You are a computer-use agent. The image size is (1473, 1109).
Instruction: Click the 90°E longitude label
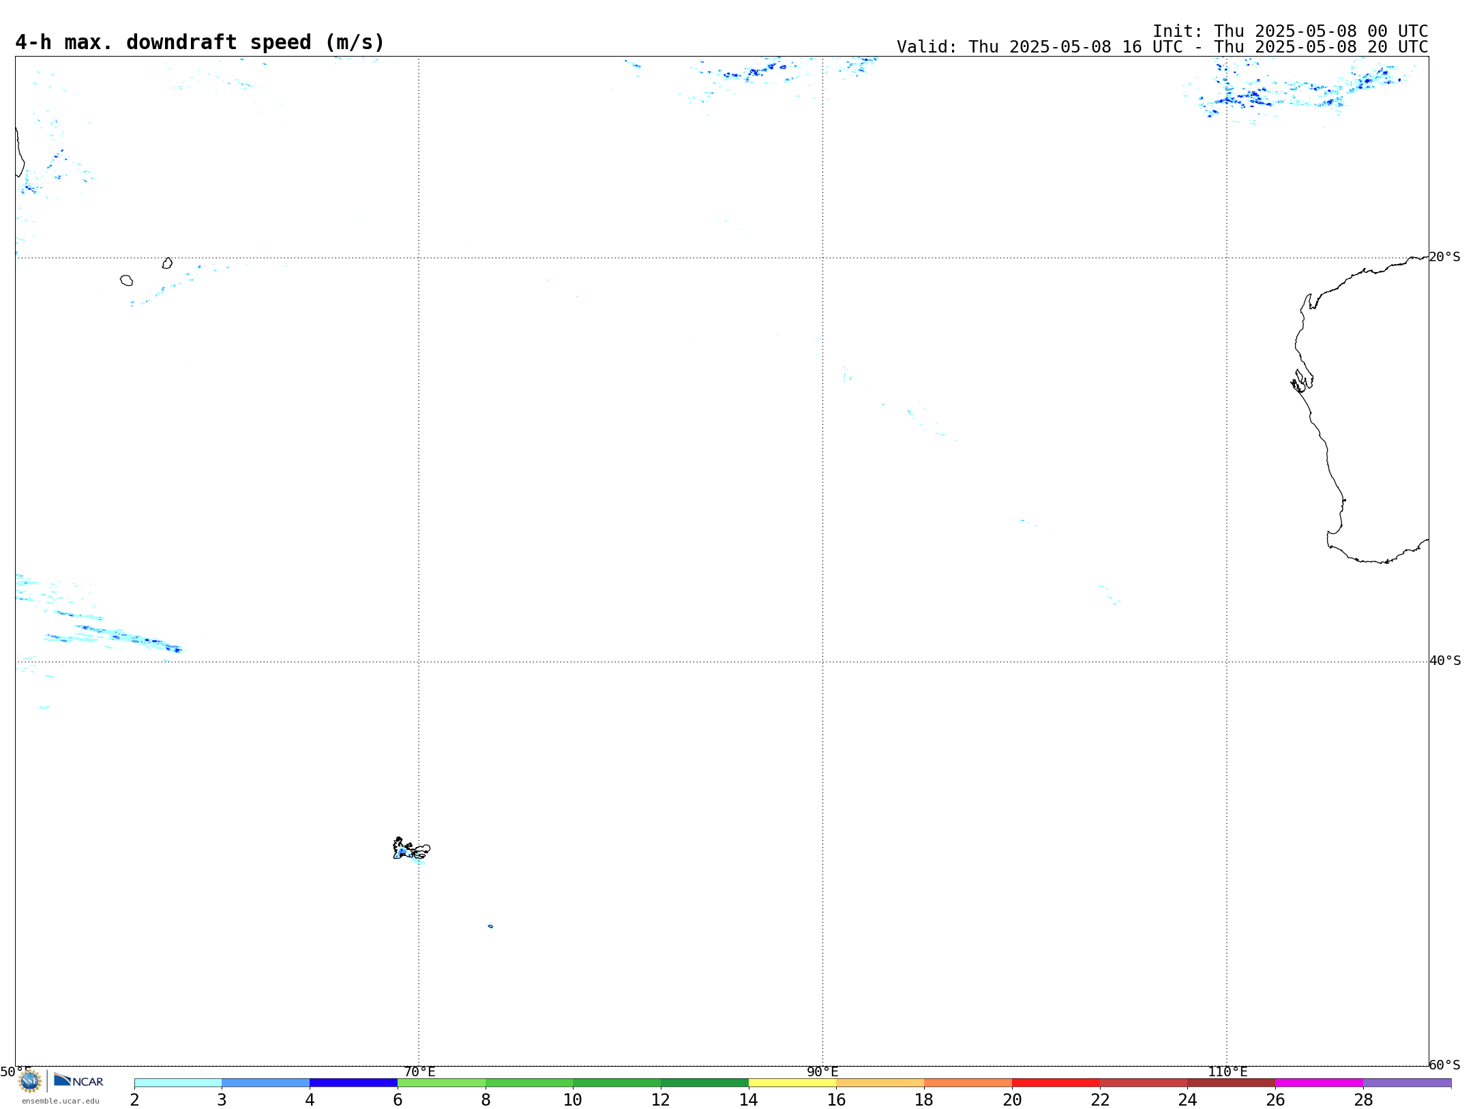(x=822, y=1072)
